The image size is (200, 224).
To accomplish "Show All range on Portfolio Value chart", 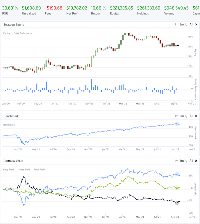I will click(191, 161).
